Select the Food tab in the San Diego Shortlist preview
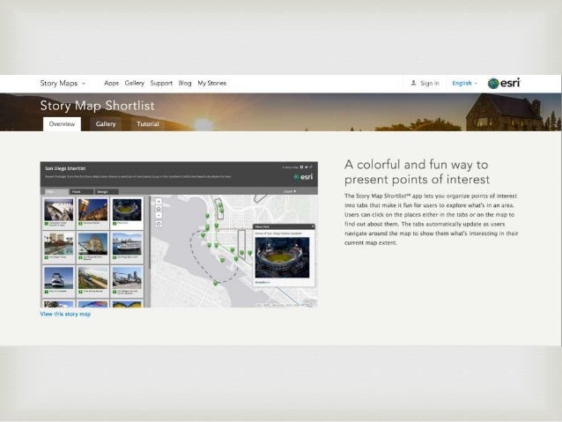 tap(81, 192)
